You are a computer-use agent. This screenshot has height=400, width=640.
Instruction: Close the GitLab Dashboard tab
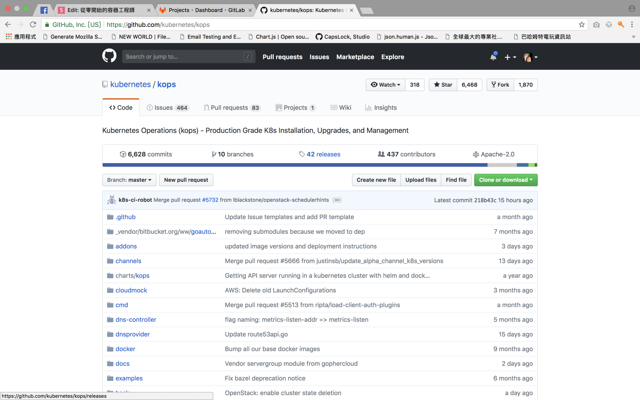[250, 10]
